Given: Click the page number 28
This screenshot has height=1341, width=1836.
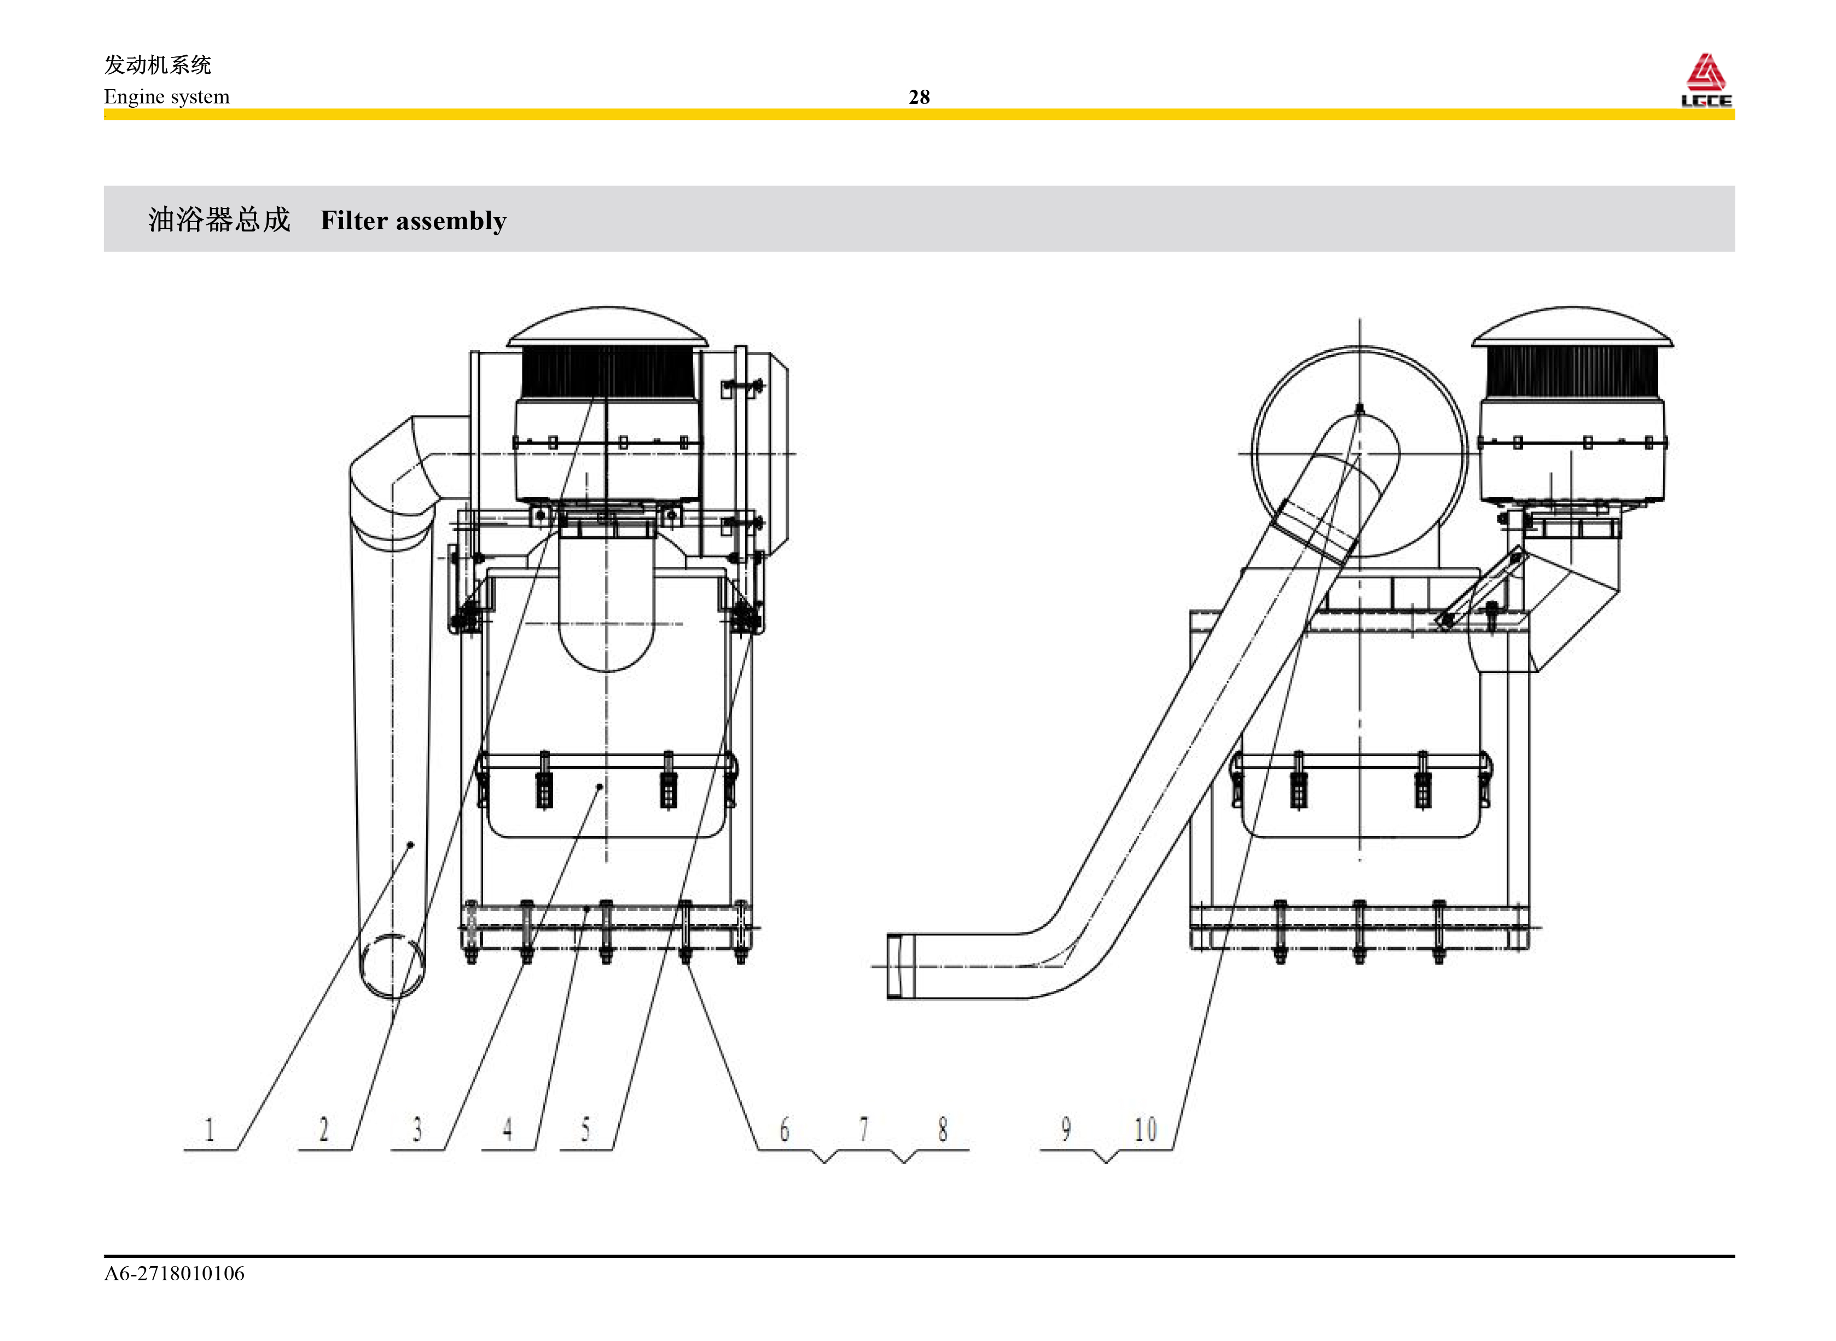Looking at the screenshot, I should [x=919, y=97].
